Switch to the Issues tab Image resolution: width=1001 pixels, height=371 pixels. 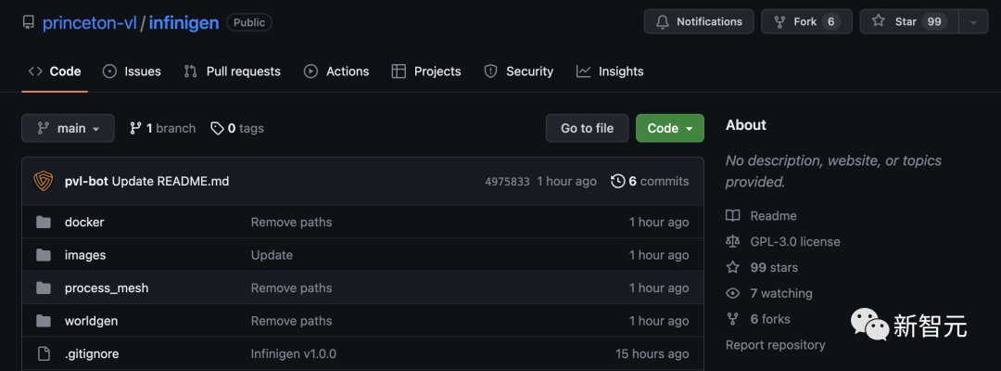132,71
